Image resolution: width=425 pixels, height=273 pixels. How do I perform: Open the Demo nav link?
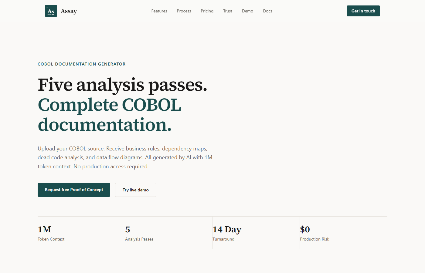click(x=247, y=11)
